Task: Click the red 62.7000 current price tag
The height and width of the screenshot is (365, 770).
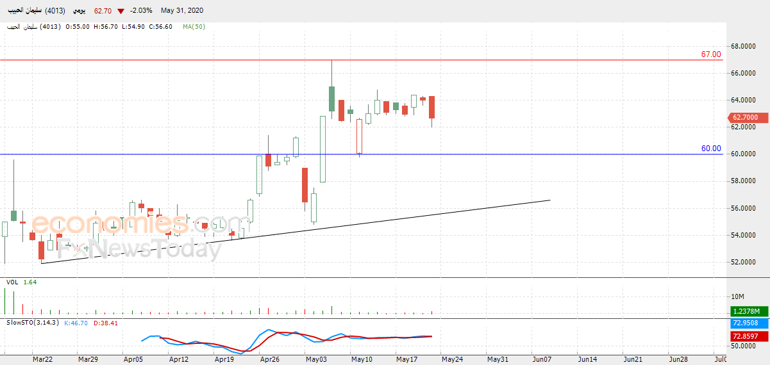Action: click(747, 118)
